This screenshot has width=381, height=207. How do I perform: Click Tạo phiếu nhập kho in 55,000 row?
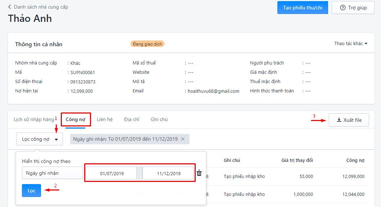pos(244,177)
